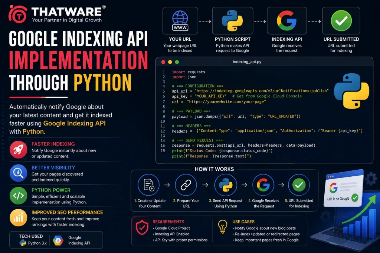Click the Google icon for Google Receives the Request
This screenshot has width=380, height=253.
click(x=263, y=185)
